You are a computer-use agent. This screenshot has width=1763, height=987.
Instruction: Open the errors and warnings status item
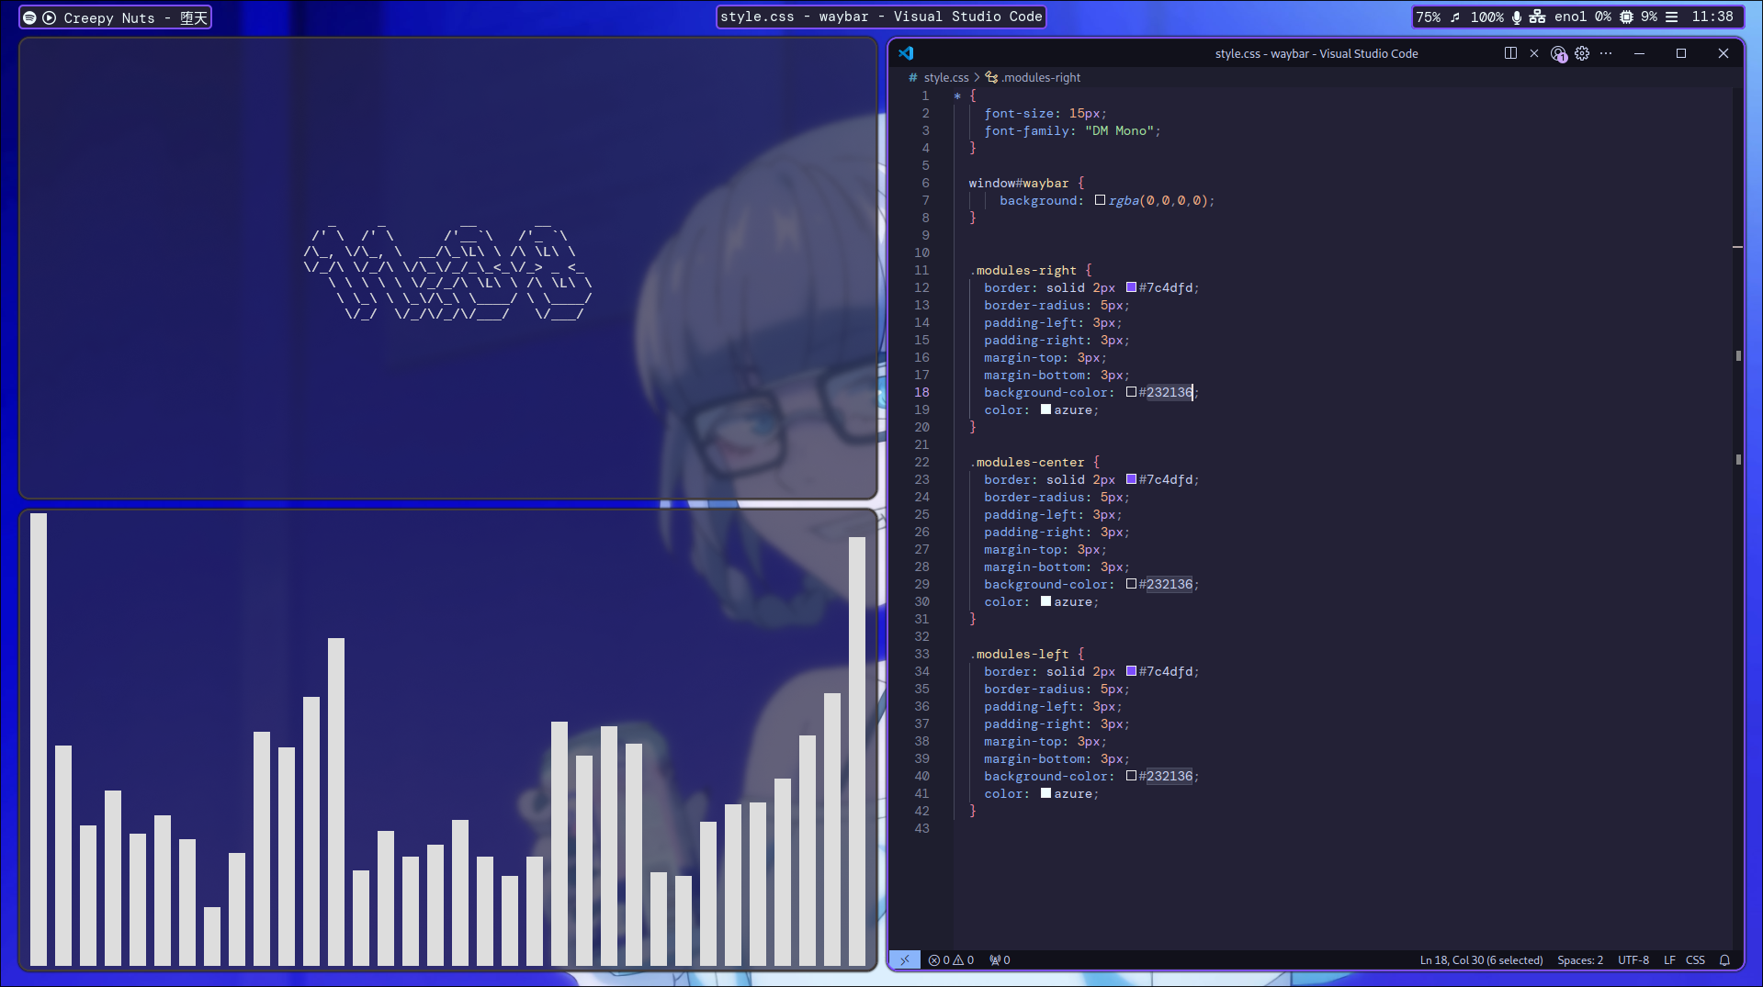[951, 959]
